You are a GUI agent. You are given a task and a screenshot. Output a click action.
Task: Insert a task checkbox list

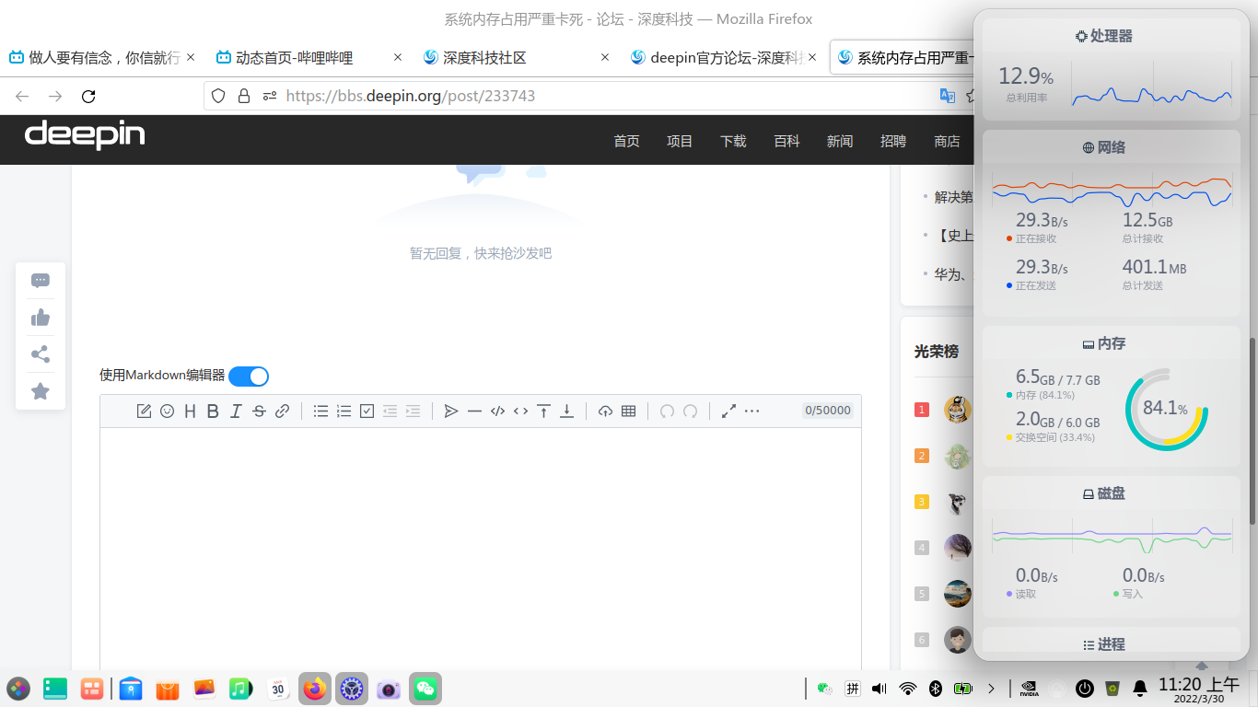point(367,411)
